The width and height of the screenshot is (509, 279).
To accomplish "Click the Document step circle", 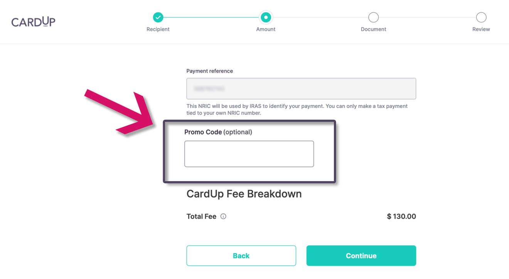I will 373,17.
